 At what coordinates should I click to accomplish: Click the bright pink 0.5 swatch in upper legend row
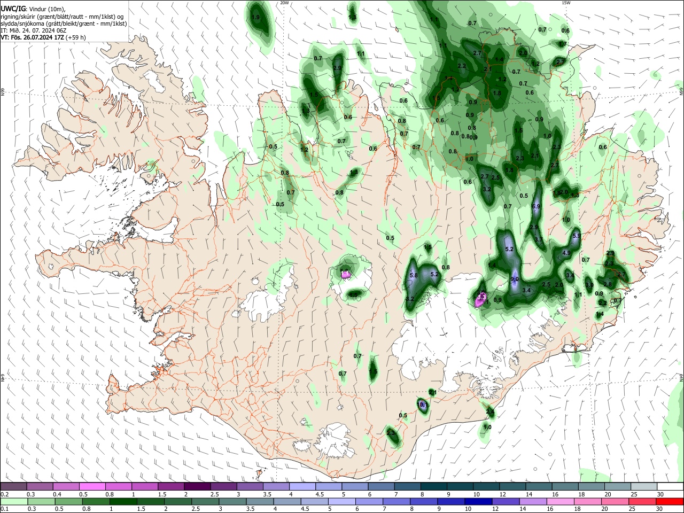(x=92, y=486)
